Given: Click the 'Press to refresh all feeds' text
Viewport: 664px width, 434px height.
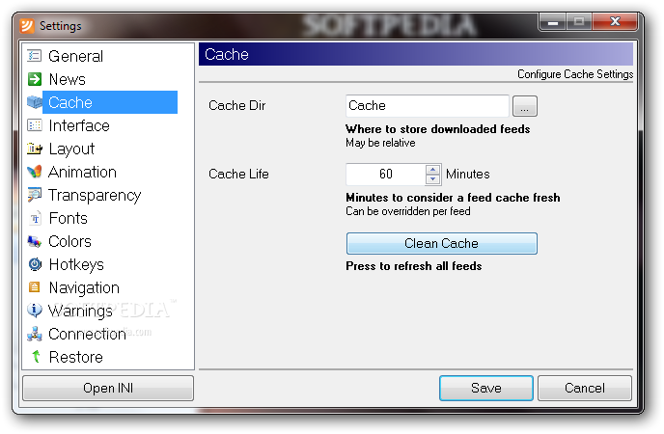Looking at the screenshot, I should 414,266.
